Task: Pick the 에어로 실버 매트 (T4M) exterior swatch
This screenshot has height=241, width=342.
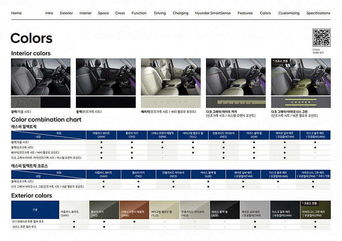Action: click(x=255, y=210)
